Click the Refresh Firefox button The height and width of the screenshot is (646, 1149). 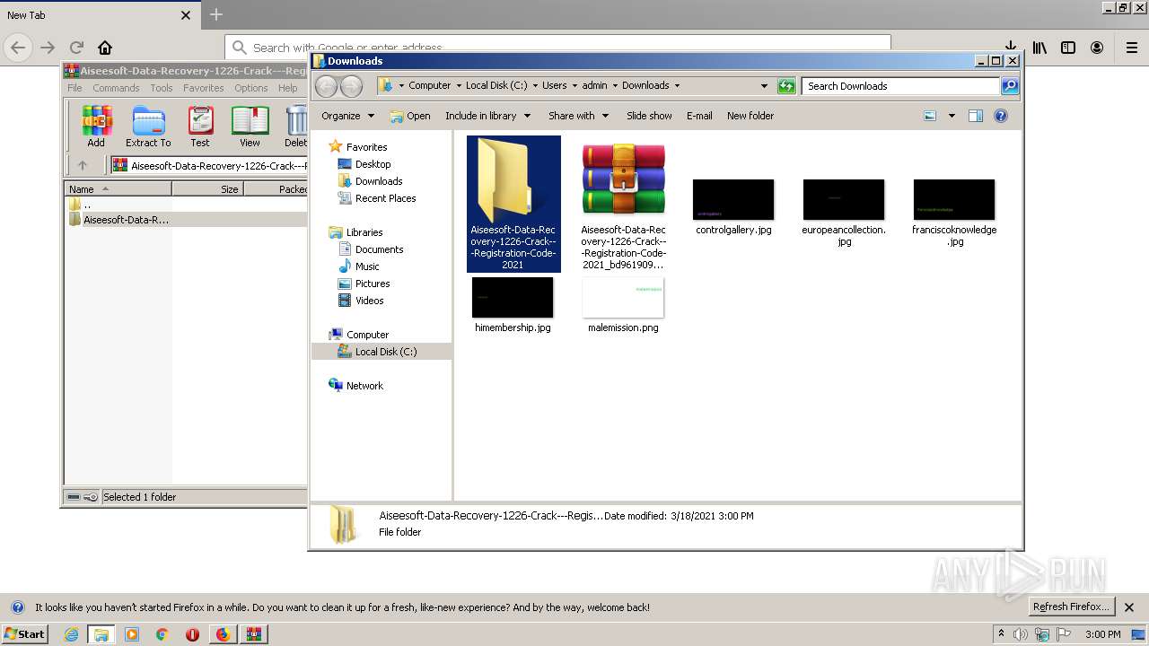[x=1071, y=607]
